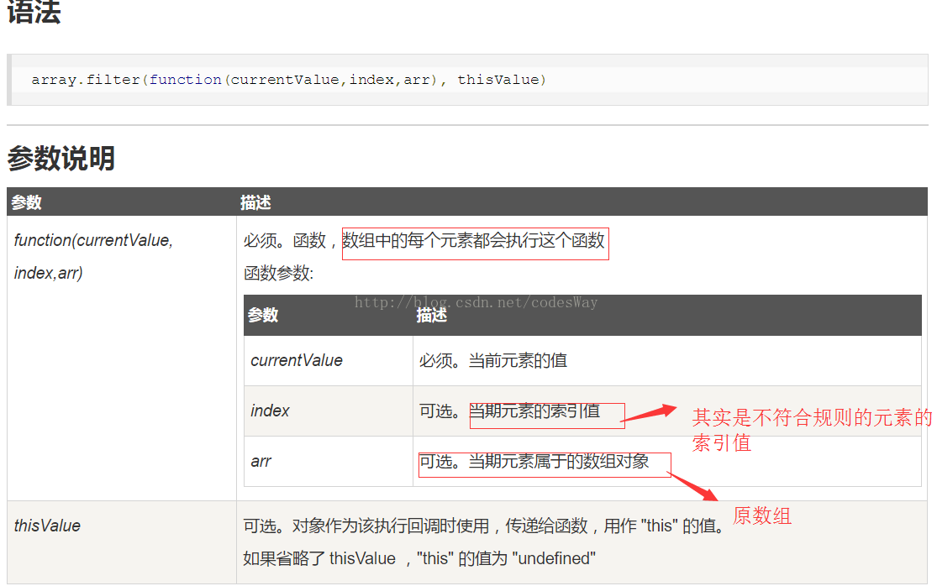Click the line 可选。对象作为该执行回调时使用
Image resolution: width=937 pixels, height=586 pixels.
coord(484,526)
